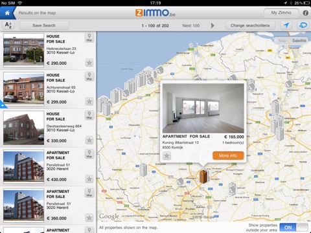The image size is (311, 233).
Task: Click the More info button
Action: coord(228,155)
